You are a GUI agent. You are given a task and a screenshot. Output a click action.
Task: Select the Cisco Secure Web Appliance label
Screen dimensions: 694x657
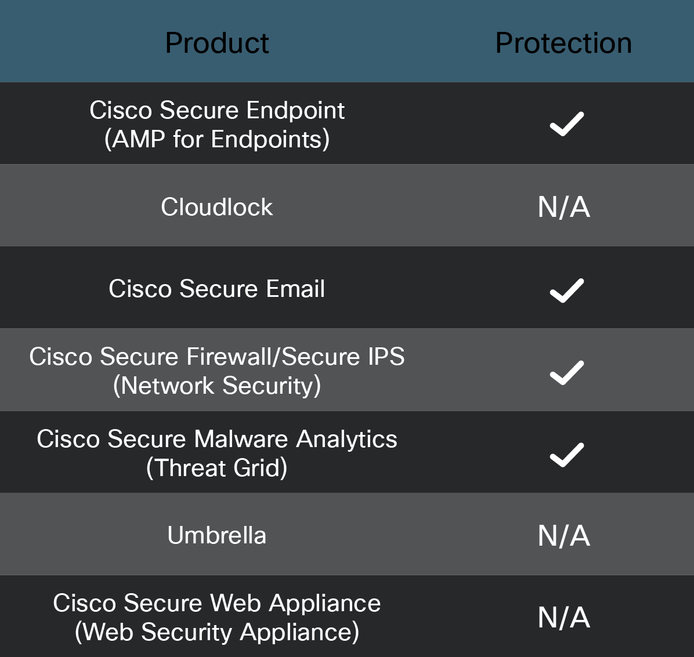point(217,603)
